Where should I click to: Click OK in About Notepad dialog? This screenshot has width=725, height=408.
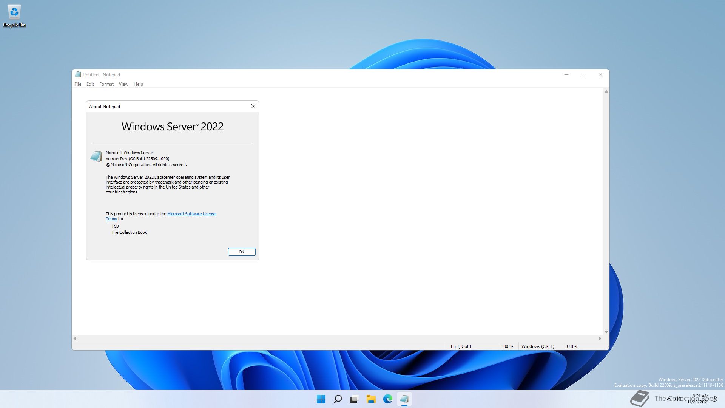point(242,252)
